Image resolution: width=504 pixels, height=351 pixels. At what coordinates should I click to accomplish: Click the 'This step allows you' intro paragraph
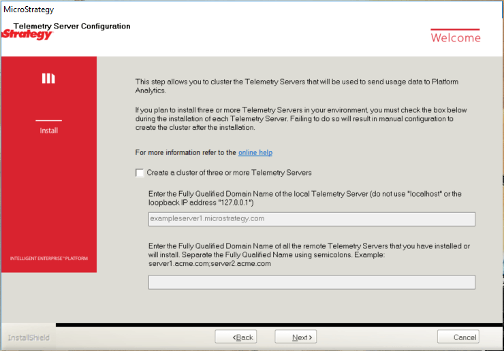296,86
